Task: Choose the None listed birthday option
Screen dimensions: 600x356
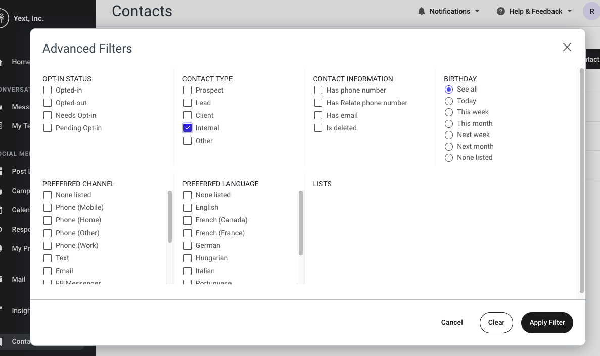Action: [x=449, y=158]
